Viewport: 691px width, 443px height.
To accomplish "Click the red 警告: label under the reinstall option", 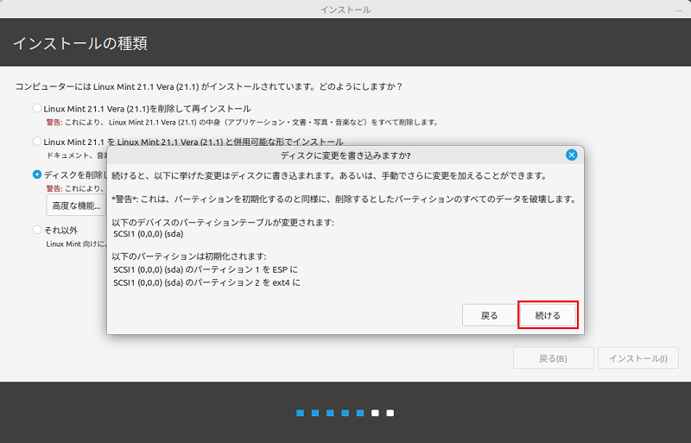I will pos(54,122).
